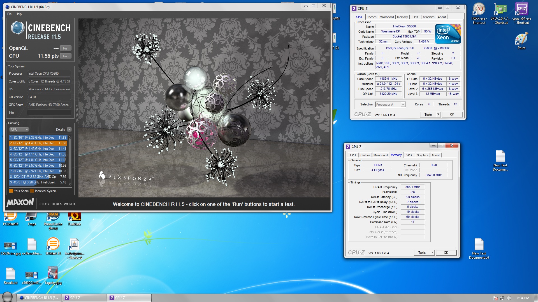Screen dimensions: 538x302
Task: Select ranking row 6C/12T @ 4.43 GHz
Action: click(x=38, y=149)
